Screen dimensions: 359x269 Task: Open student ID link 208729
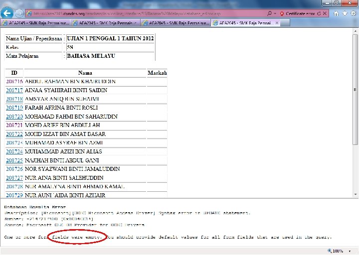14,195
